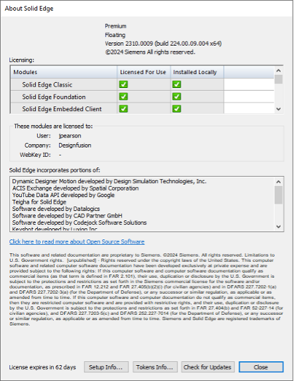Click the licensing table scrollbar thumb
This screenshot has width=294, height=381.
coord(279,79)
